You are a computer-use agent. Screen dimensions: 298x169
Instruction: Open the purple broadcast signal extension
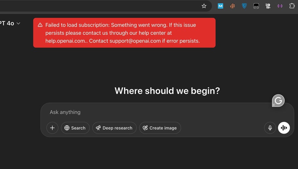[280, 6]
